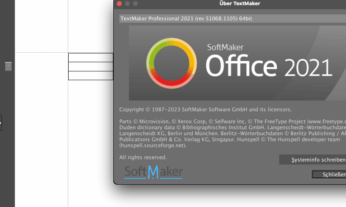The height and width of the screenshot is (207, 346).
Task: Click the small gray handle on left sidebar
Action: pyautogui.click(x=8, y=66)
